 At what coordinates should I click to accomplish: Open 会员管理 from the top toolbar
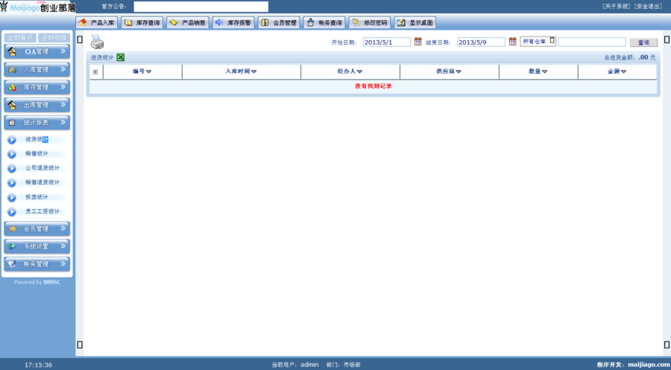coord(279,22)
